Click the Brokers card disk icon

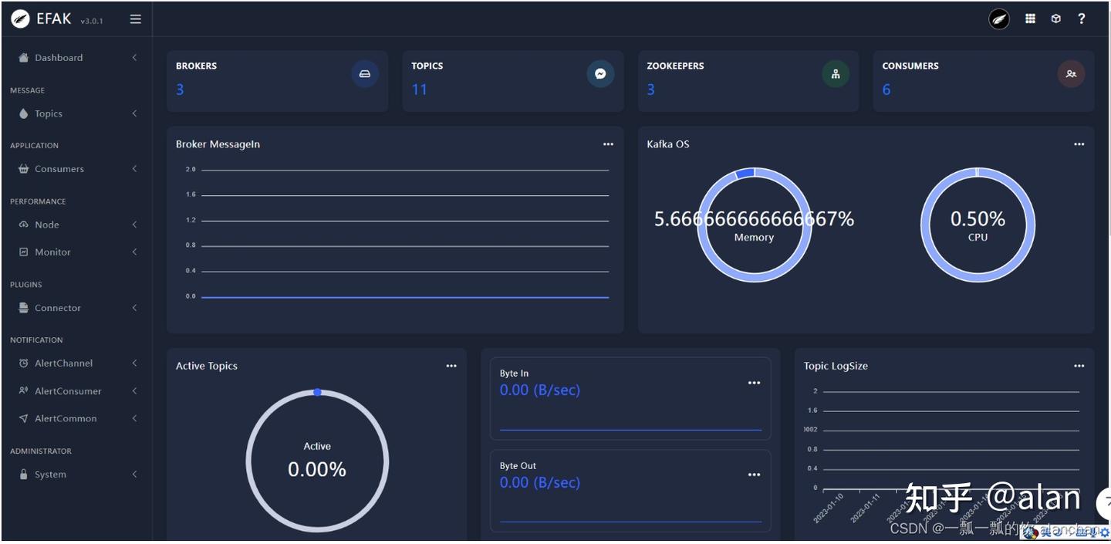365,74
